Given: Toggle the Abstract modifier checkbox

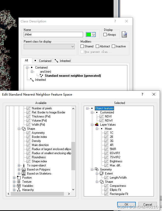Looking at the screenshot, I should [97, 46].
